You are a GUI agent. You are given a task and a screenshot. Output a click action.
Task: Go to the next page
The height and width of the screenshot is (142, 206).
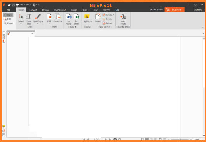point(106,140)
